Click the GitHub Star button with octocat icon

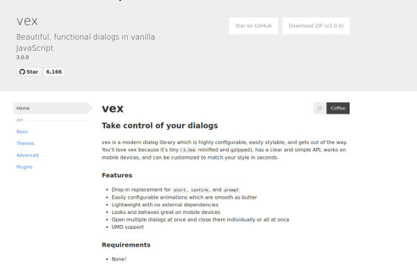pos(28,72)
